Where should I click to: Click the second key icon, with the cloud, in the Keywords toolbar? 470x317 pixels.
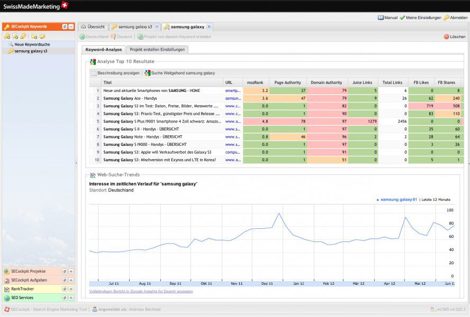click(15, 36)
